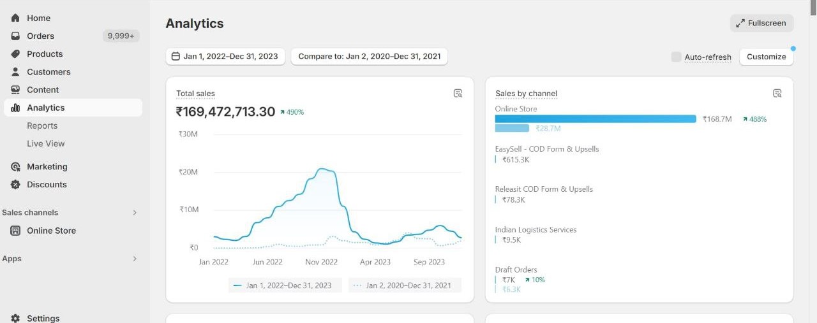Open Live View in the sidebar
Viewport: 817px width, 323px height.
pos(46,143)
